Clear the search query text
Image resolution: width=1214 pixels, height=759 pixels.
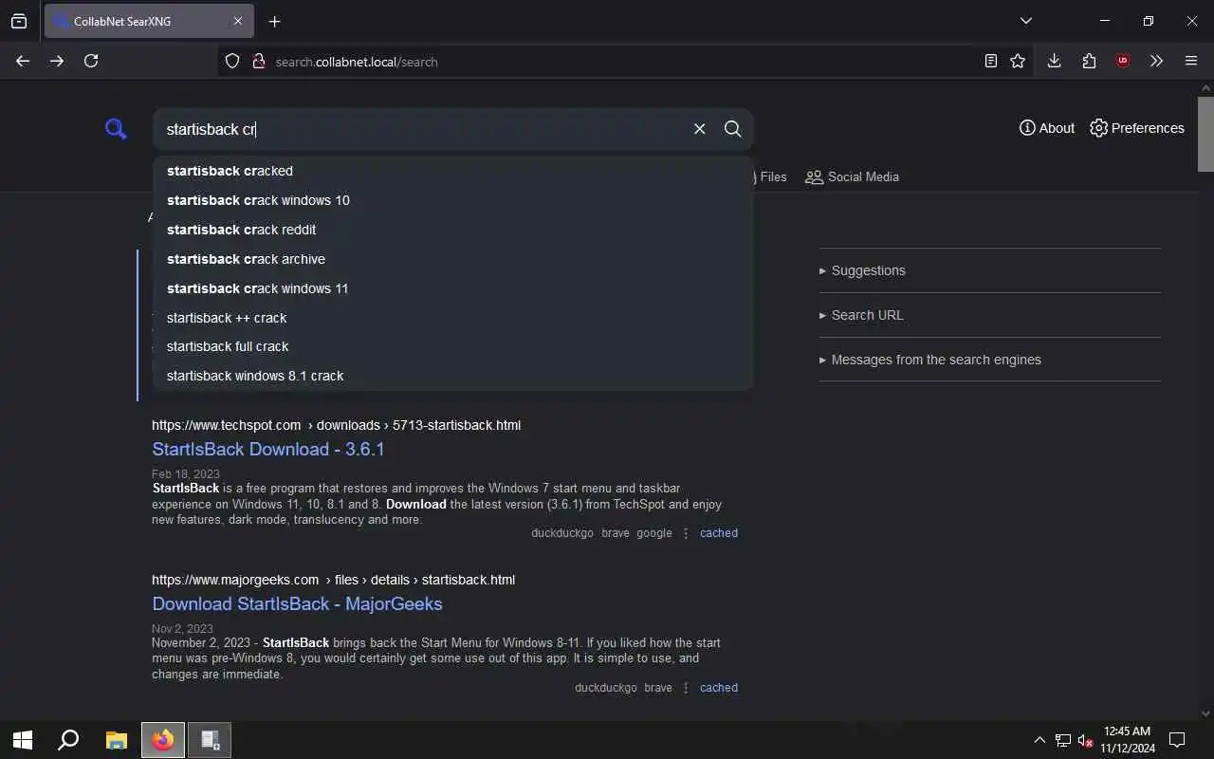pyautogui.click(x=699, y=129)
